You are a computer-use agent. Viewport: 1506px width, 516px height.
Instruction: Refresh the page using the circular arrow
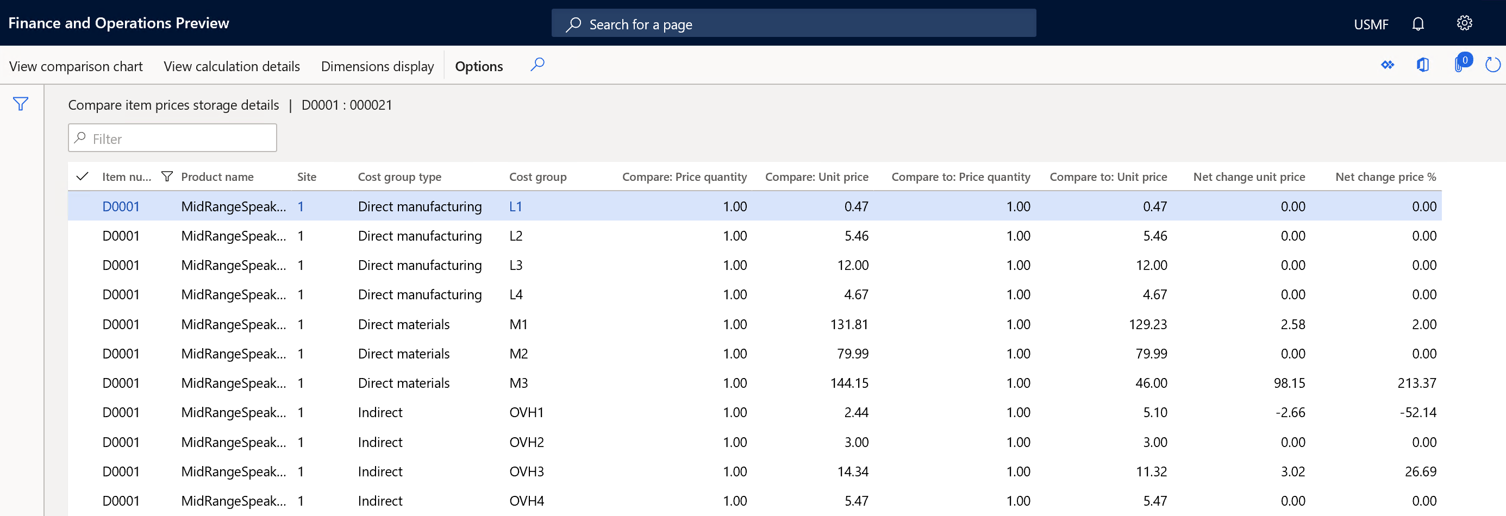[1492, 65]
